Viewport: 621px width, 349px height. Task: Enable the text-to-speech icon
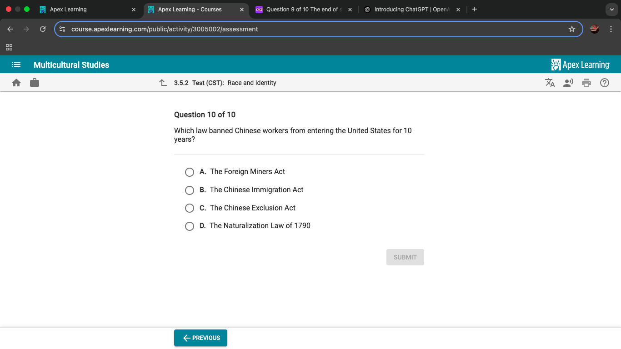tap(568, 83)
